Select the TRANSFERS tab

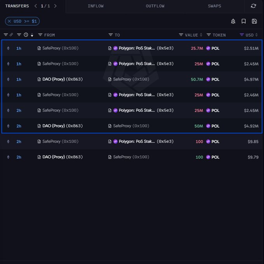pos(17,6)
